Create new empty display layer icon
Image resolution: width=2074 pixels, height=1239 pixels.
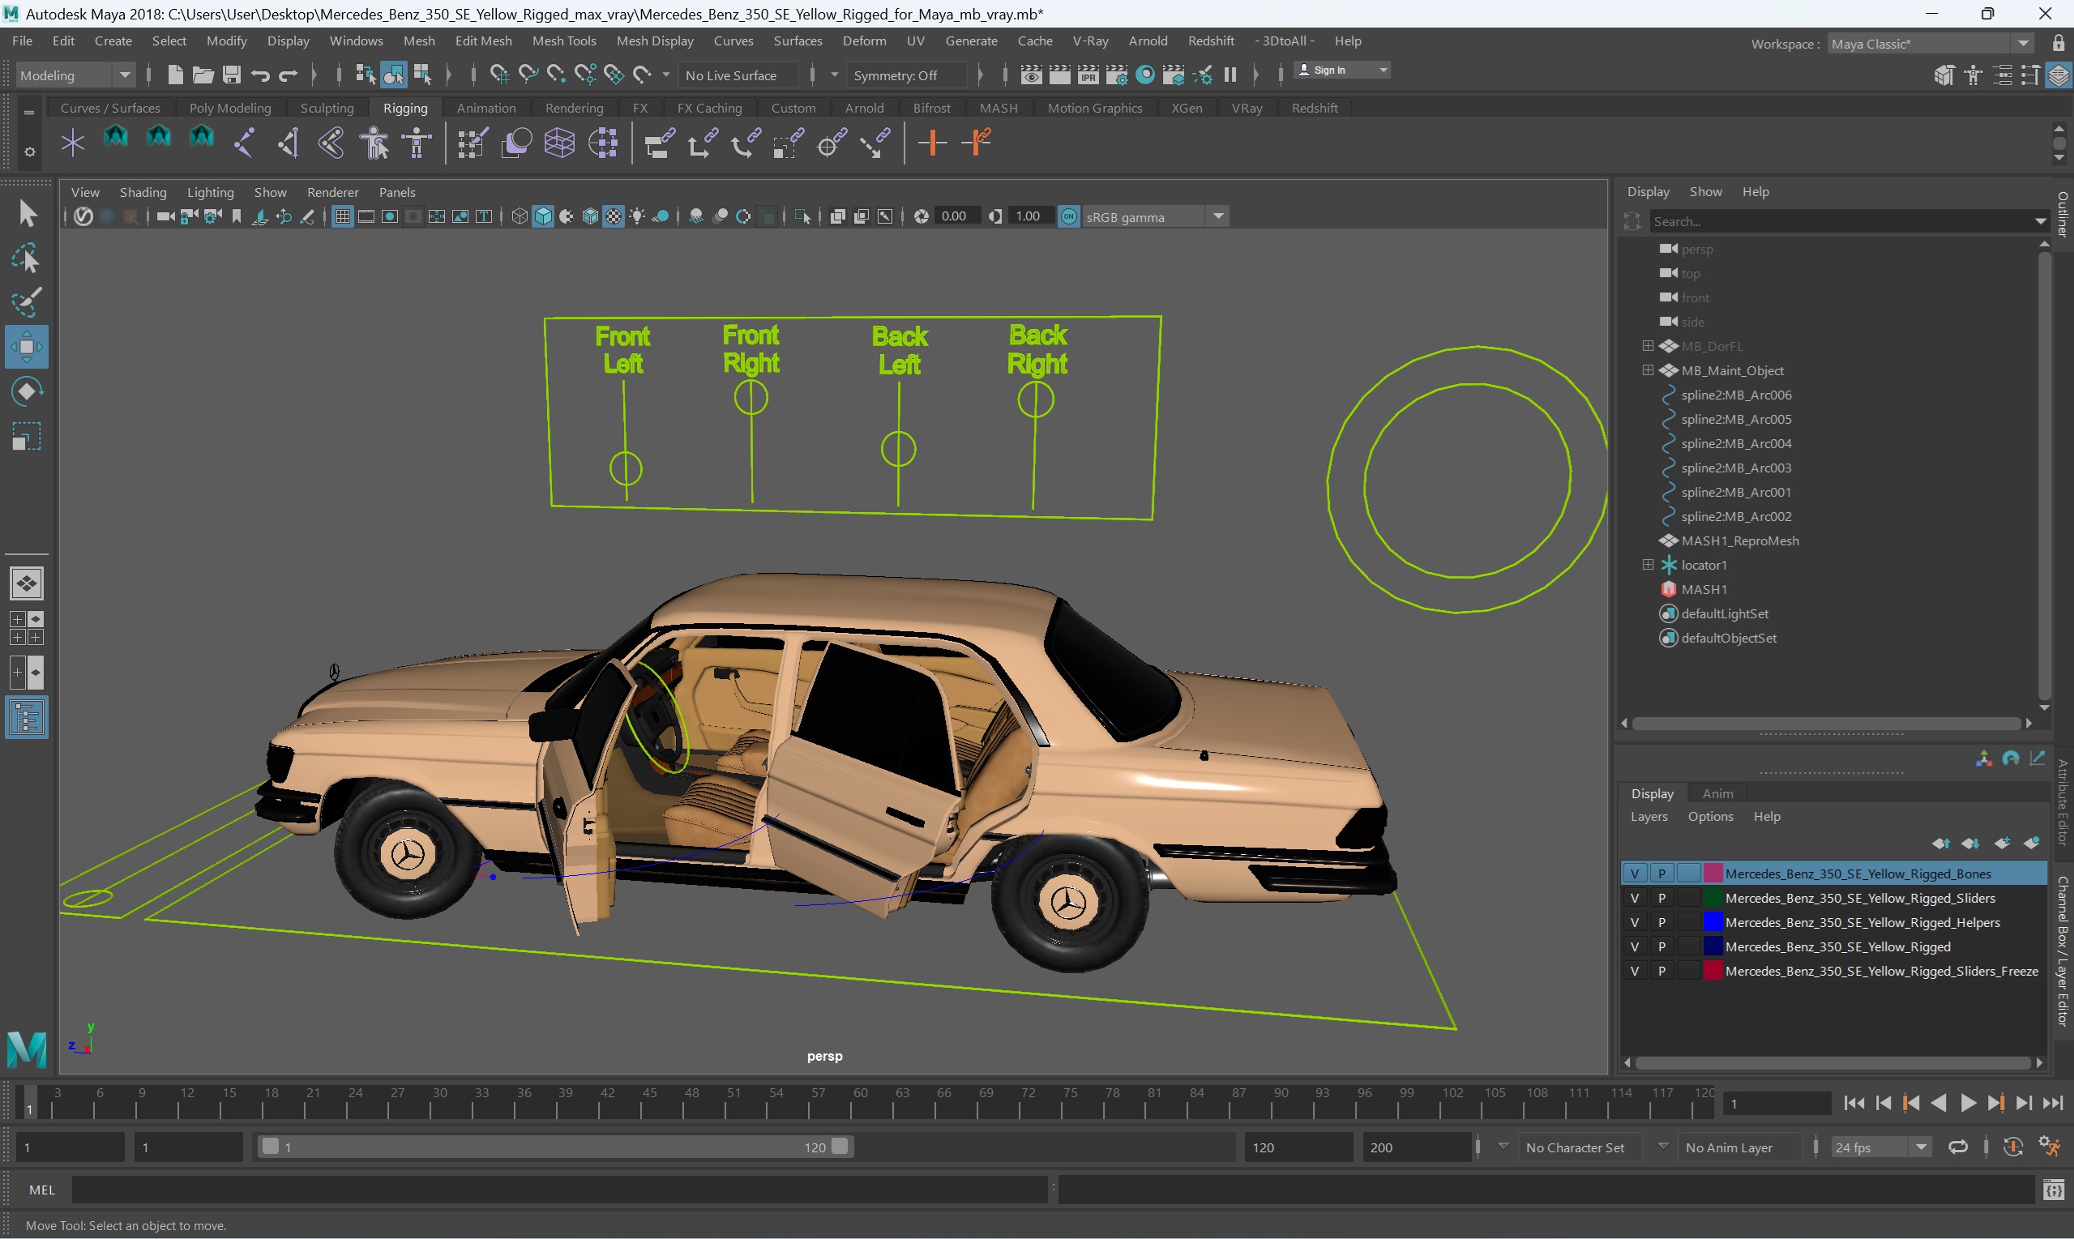(x=2002, y=844)
